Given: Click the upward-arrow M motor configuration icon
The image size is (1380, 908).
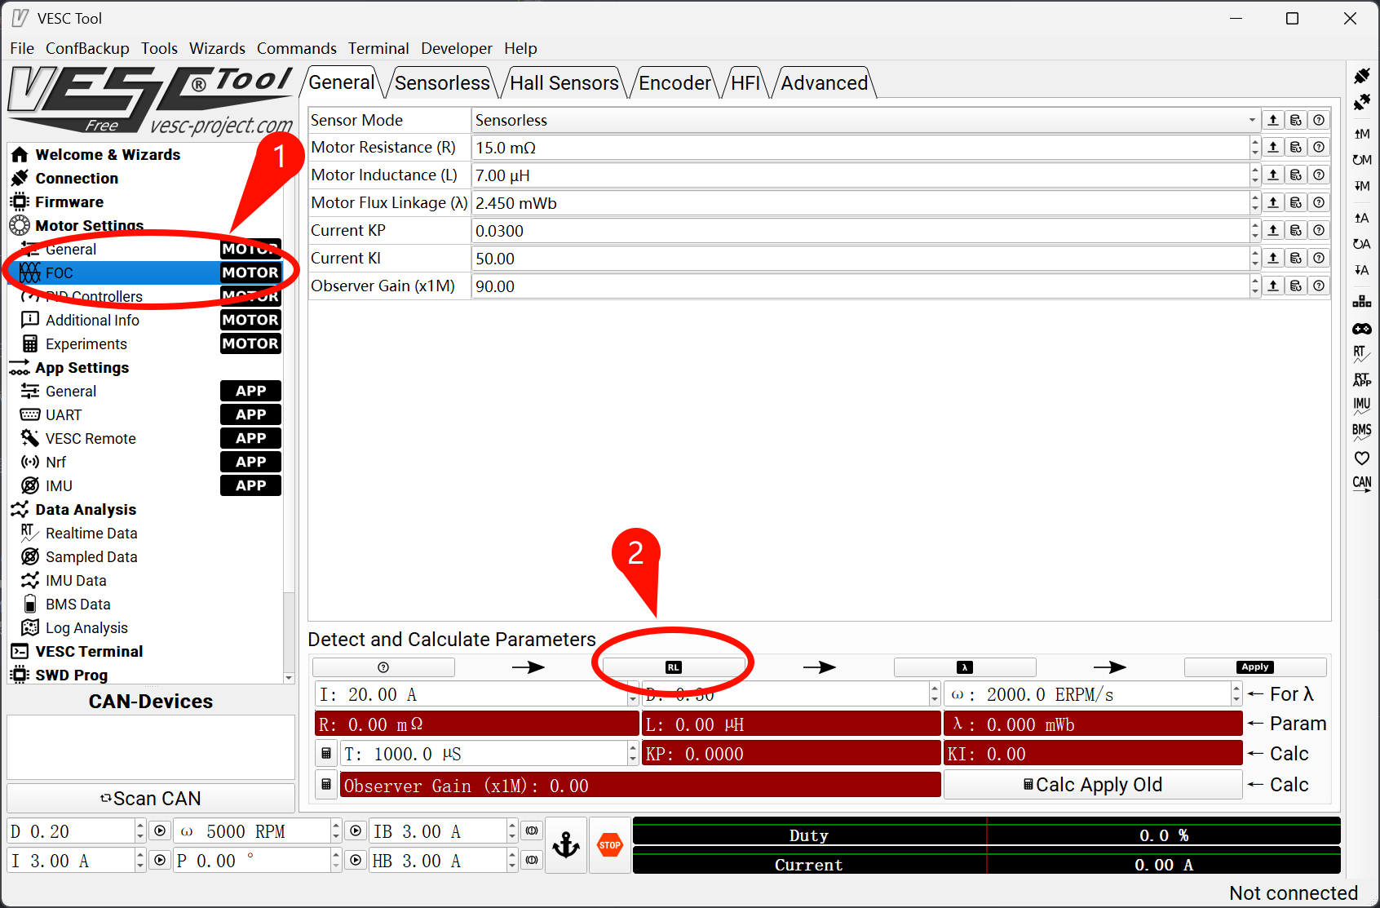Looking at the screenshot, I should (x=1361, y=134).
